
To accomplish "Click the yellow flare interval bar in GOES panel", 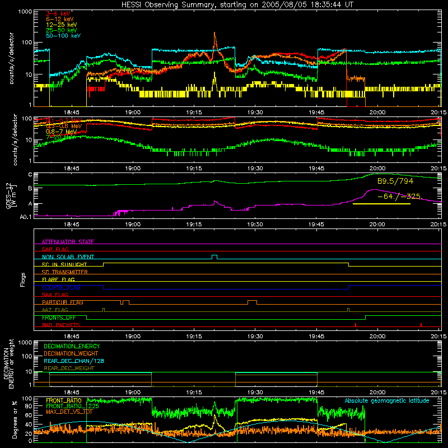I will (x=382, y=204).
